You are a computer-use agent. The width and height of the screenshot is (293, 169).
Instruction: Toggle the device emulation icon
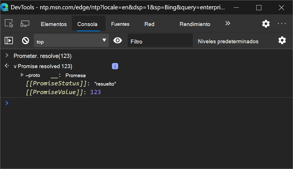[25, 24]
